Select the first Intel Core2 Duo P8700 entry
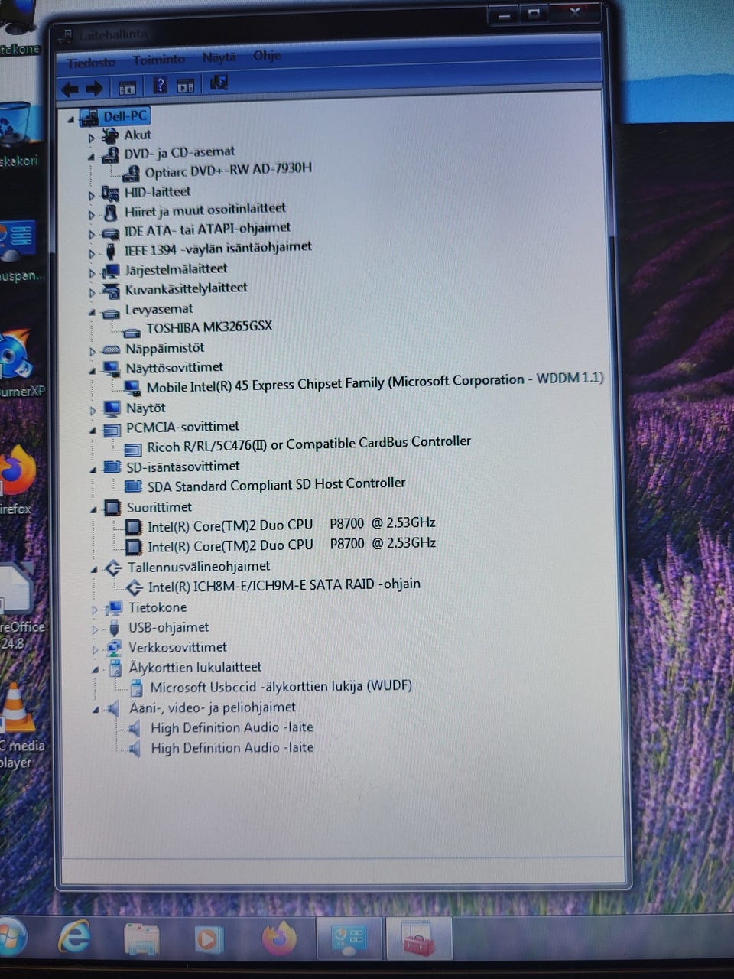The height and width of the screenshot is (979, 734). [291, 525]
